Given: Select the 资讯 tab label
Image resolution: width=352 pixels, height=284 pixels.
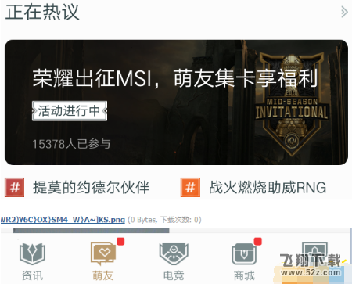Looking at the screenshot, I should 32,275.
